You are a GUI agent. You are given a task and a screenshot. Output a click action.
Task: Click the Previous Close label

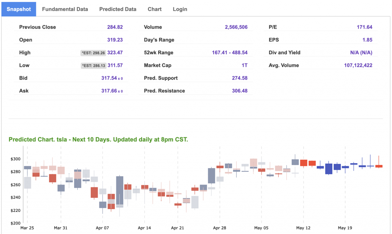pyautogui.click(x=38, y=27)
